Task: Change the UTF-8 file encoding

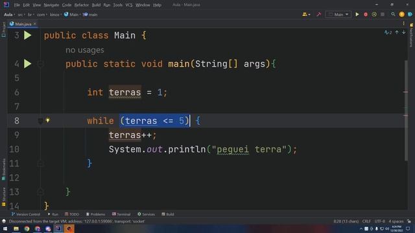Action: click(379, 221)
